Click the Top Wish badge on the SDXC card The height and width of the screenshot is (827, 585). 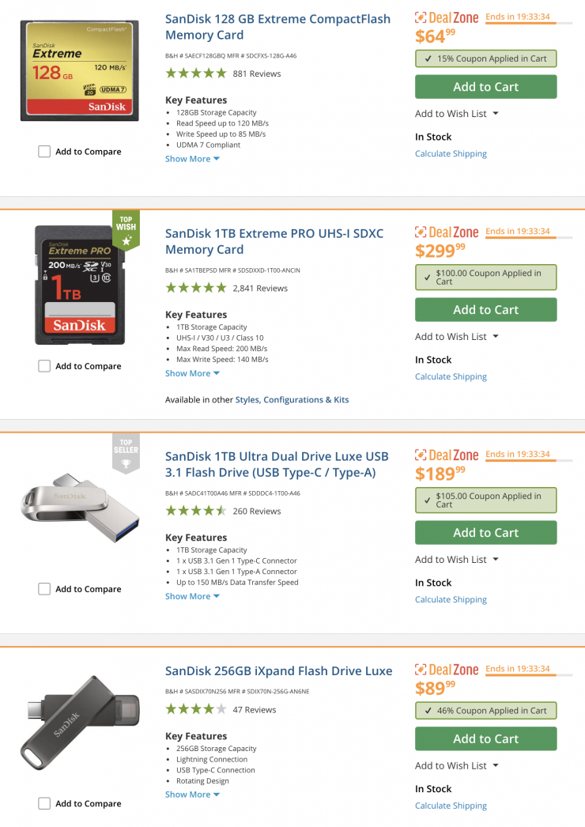[x=126, y=229]
